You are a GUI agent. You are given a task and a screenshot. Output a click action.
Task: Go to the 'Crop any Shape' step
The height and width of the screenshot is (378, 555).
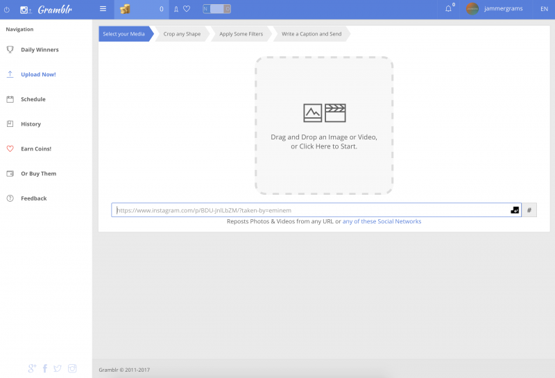[182, 34]
